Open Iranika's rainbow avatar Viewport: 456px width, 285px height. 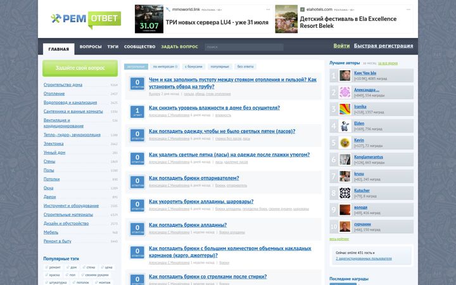tap(345, 109)
